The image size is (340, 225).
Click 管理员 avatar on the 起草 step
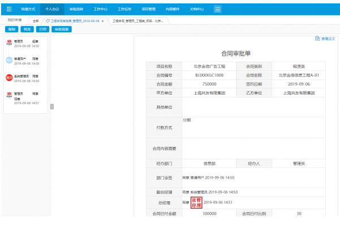coord(9,43)
